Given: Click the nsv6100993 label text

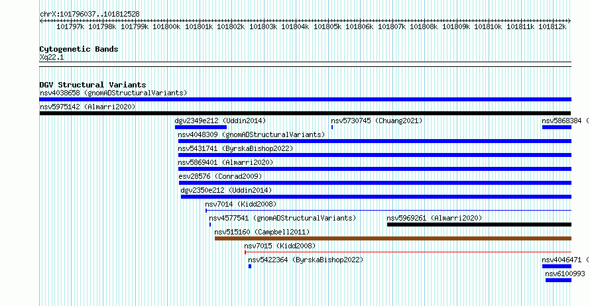Looking at the screenshot, I should 565,274.
